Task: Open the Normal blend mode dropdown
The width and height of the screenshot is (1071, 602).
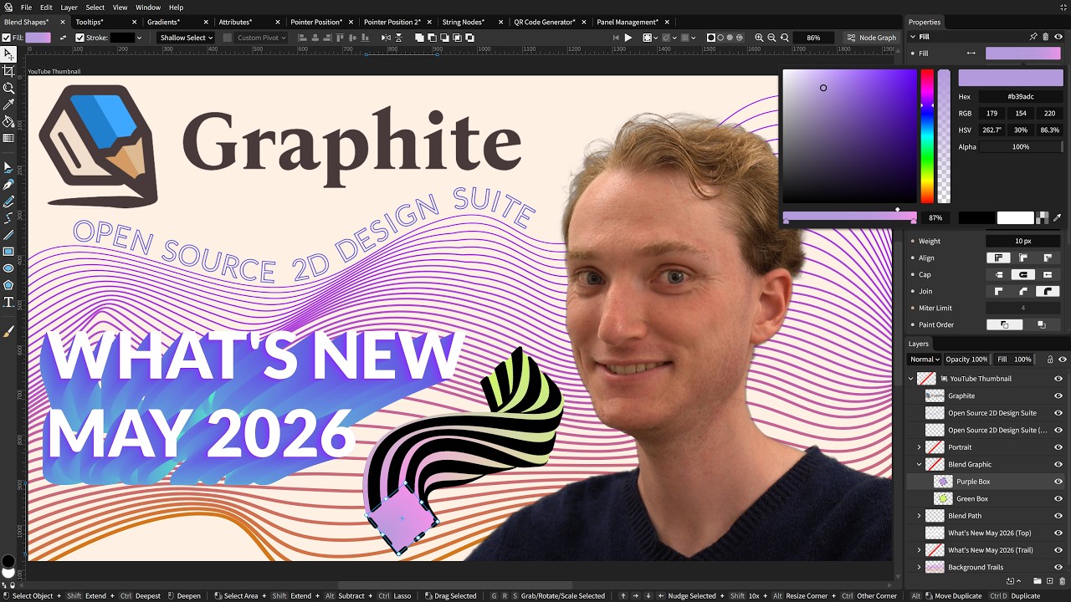Action: pyautogui.click(x=925, y=360)
